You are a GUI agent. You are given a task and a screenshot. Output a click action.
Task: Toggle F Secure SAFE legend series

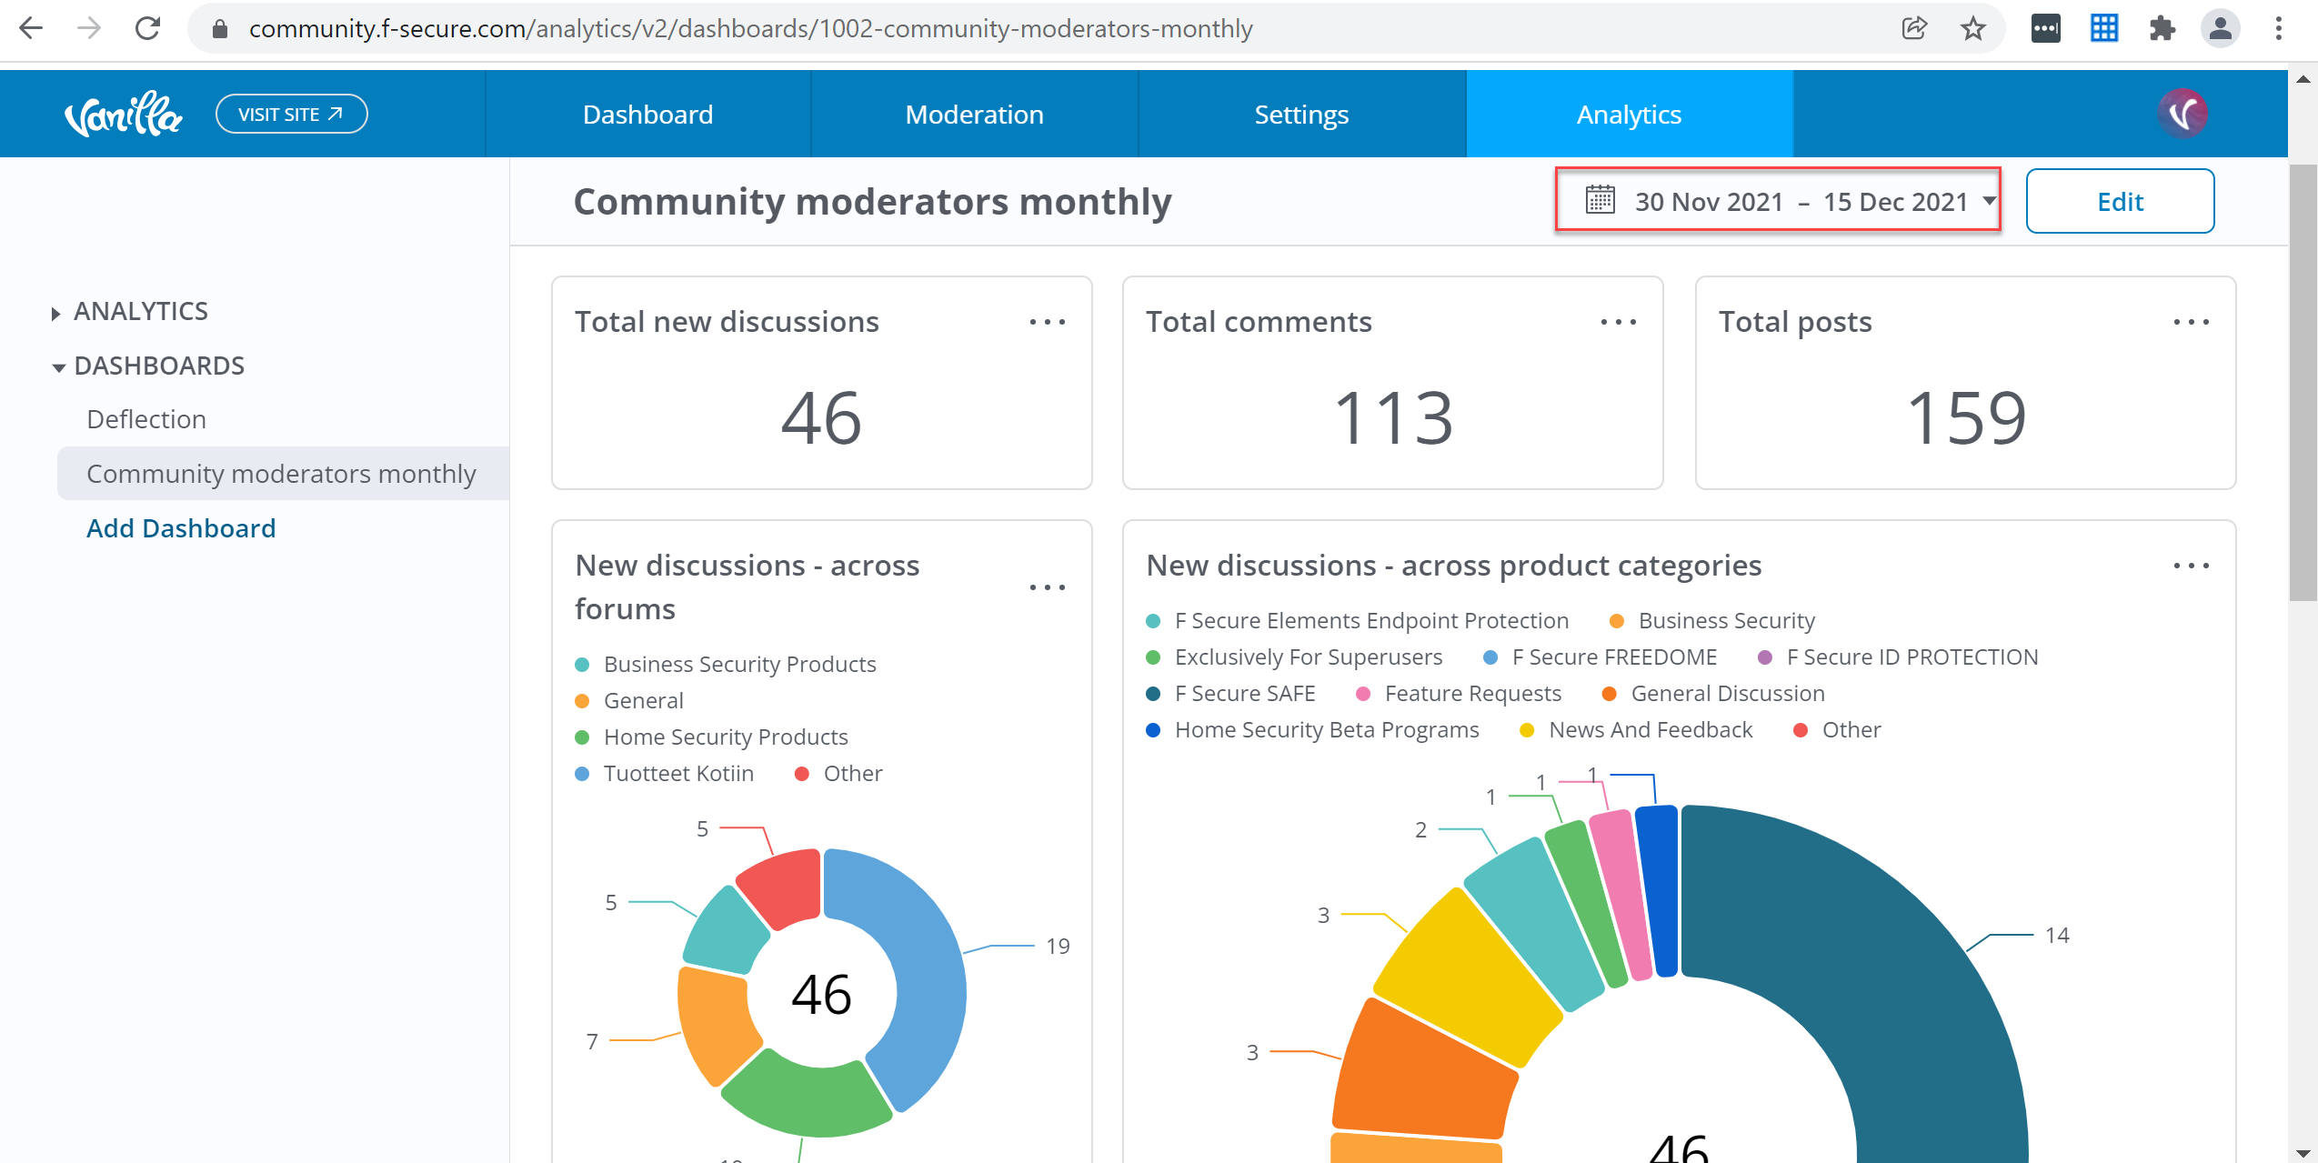1244,694
